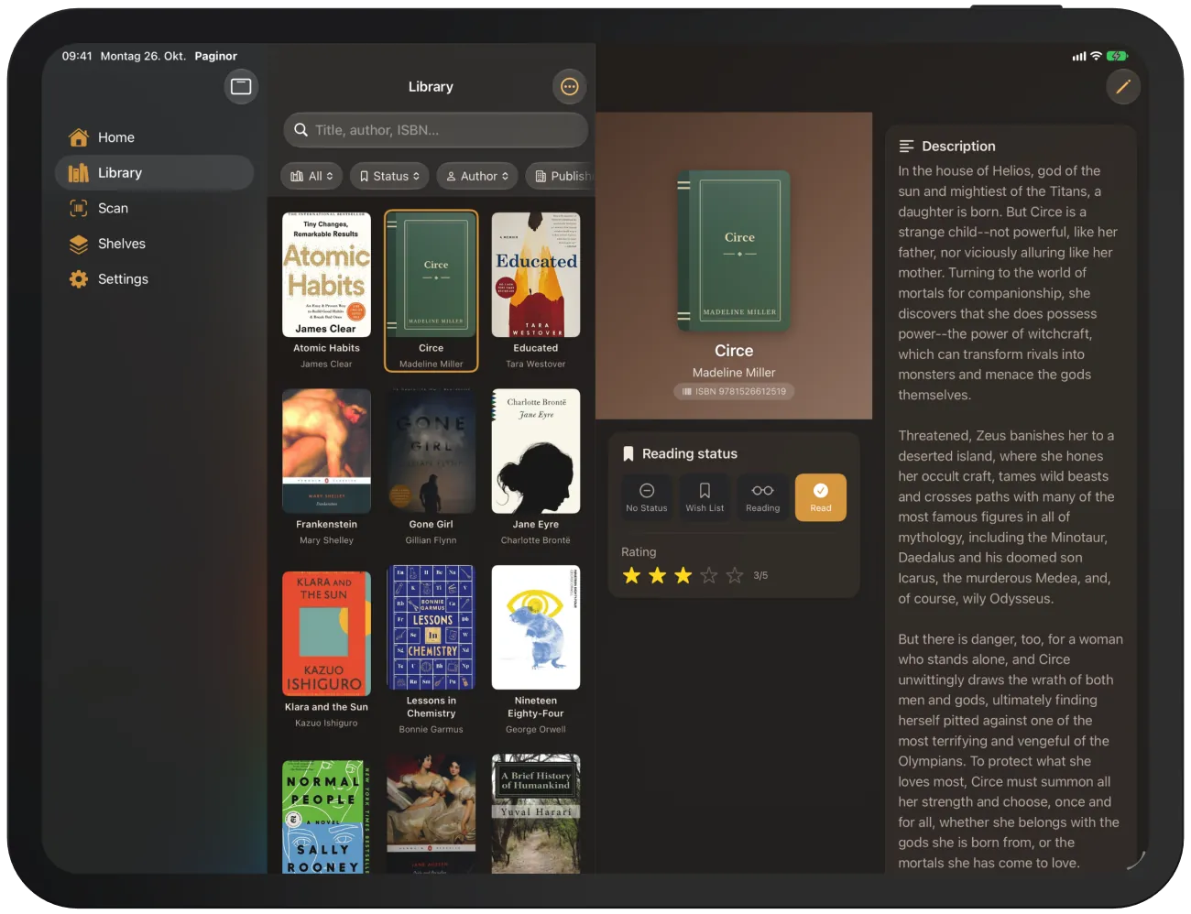Click the Description list icon
Viewport: 1191px width, 914px height.
(907, 147)
